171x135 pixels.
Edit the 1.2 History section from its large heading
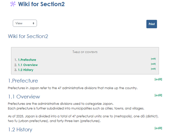pyautogui.click(x=158, y=128)
